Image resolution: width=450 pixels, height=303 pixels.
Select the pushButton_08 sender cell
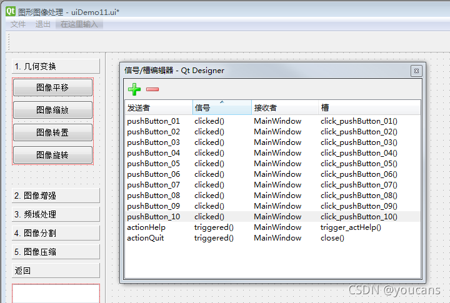click(154, 196)
